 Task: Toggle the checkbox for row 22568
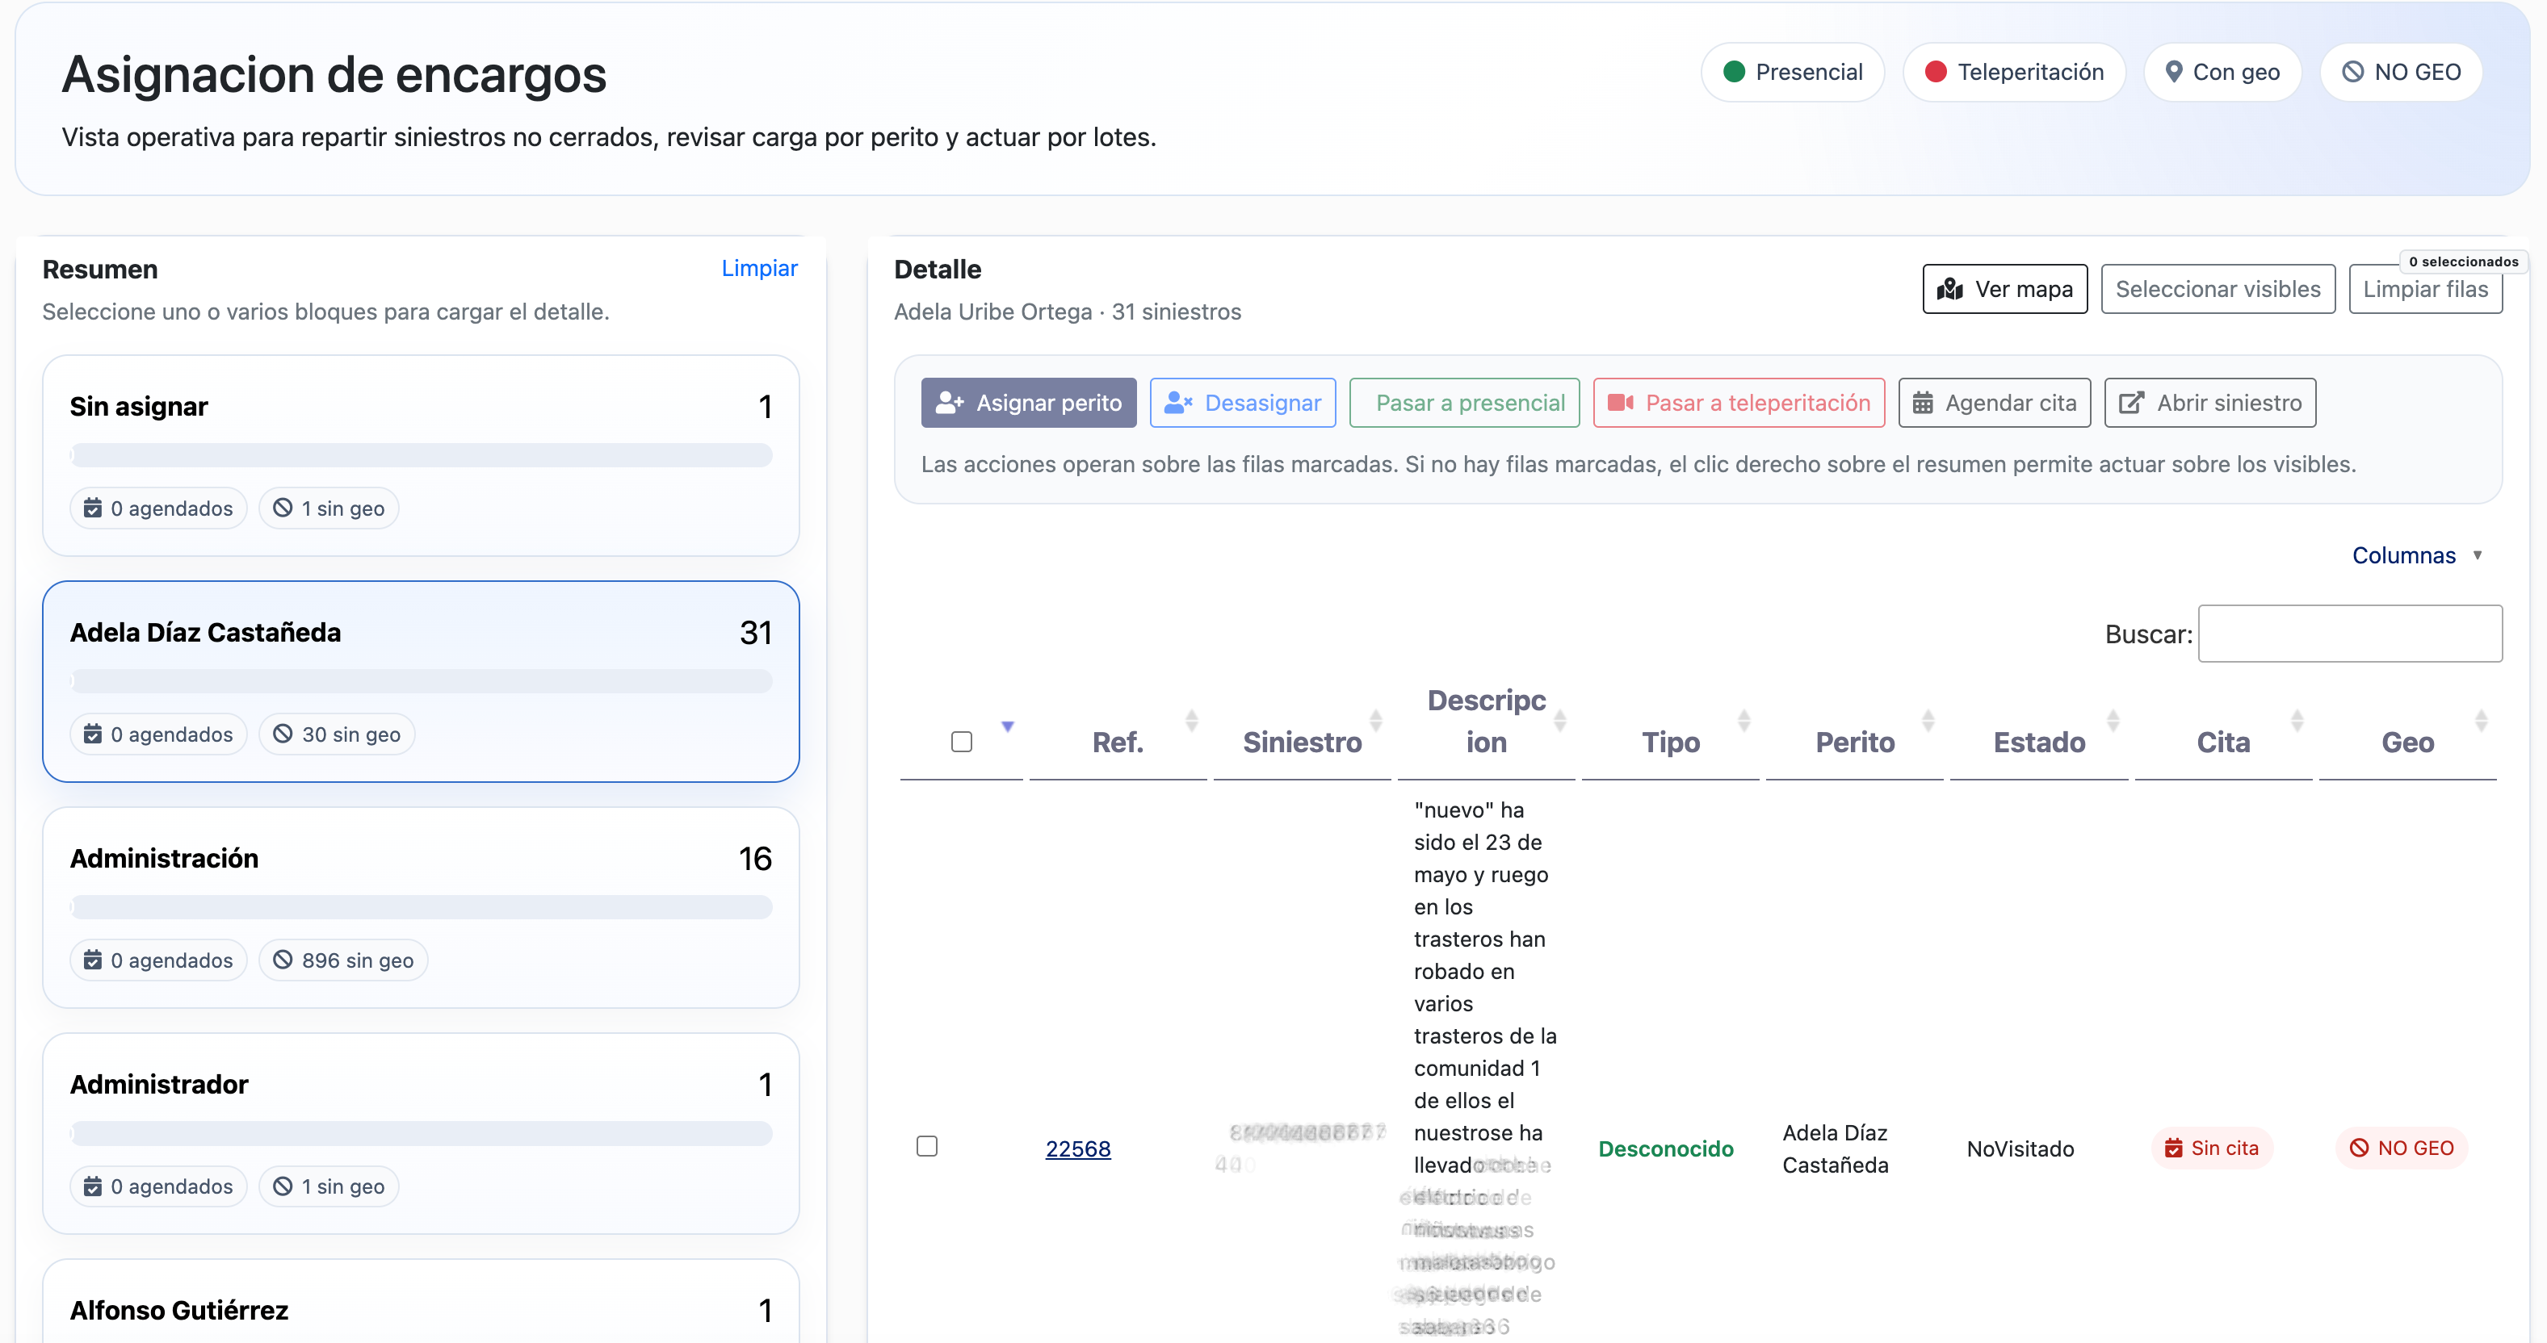click(926, 1146)
